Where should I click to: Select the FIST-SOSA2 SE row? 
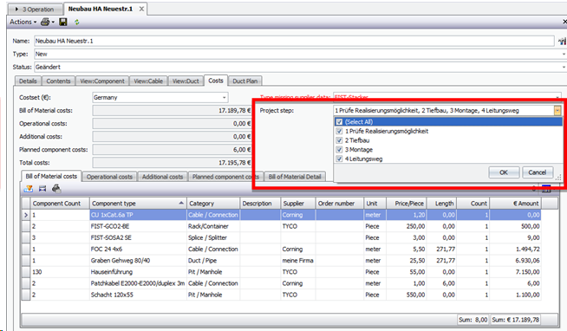281,237
